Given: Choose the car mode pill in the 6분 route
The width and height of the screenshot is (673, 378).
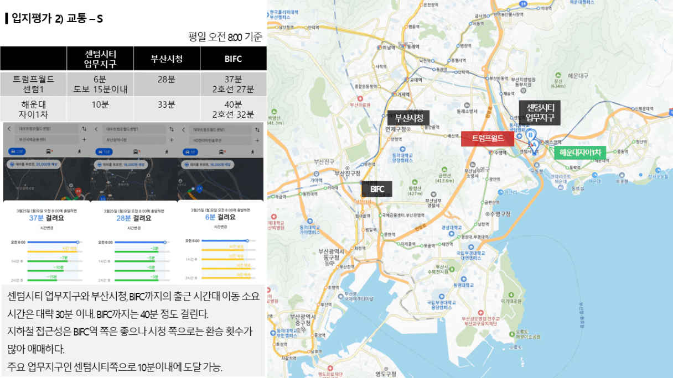Looking at the screenshot, I should pos(190,152).
